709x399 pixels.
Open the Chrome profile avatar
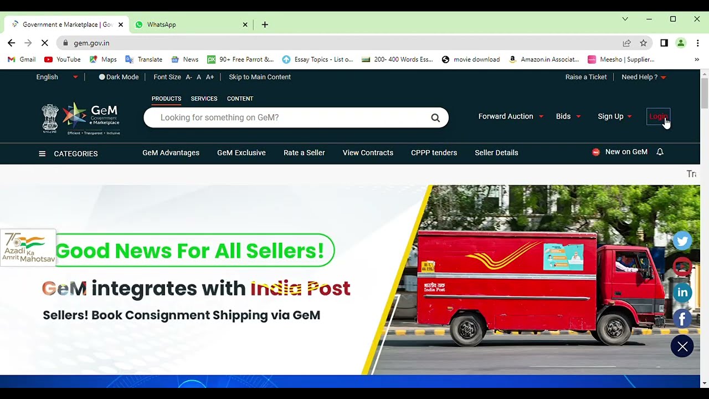coord(681,43)
